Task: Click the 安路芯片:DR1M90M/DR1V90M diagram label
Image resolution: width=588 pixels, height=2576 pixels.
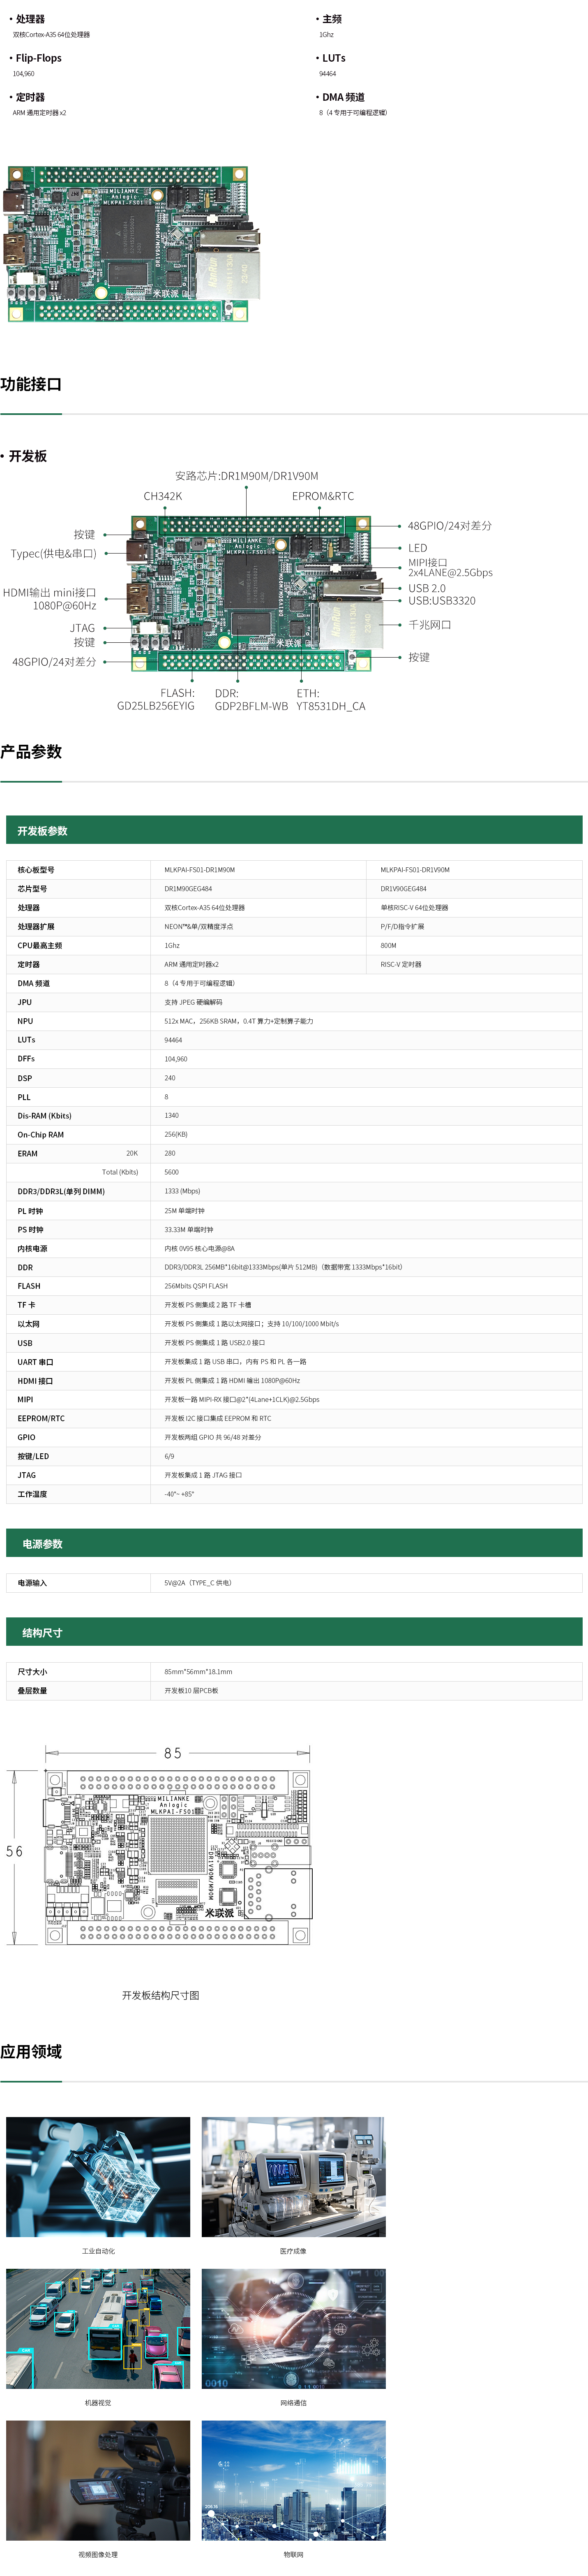Action: click(247, 476)
